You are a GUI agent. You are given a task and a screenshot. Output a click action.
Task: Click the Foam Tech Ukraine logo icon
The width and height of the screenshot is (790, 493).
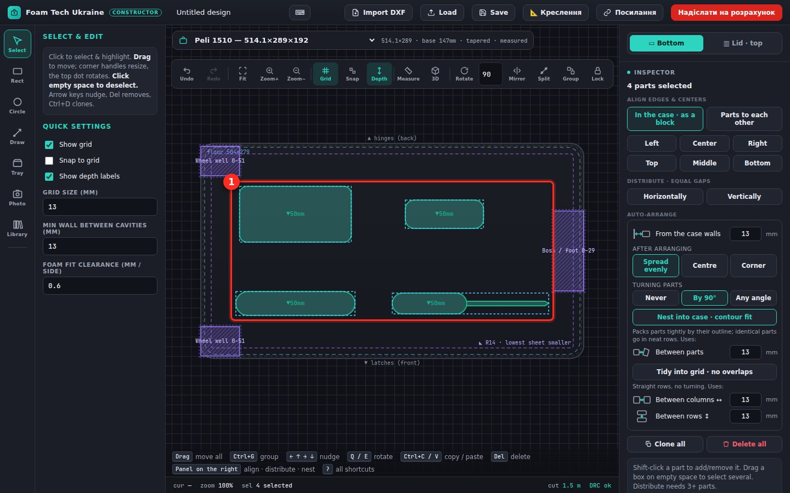coord(14,12)
